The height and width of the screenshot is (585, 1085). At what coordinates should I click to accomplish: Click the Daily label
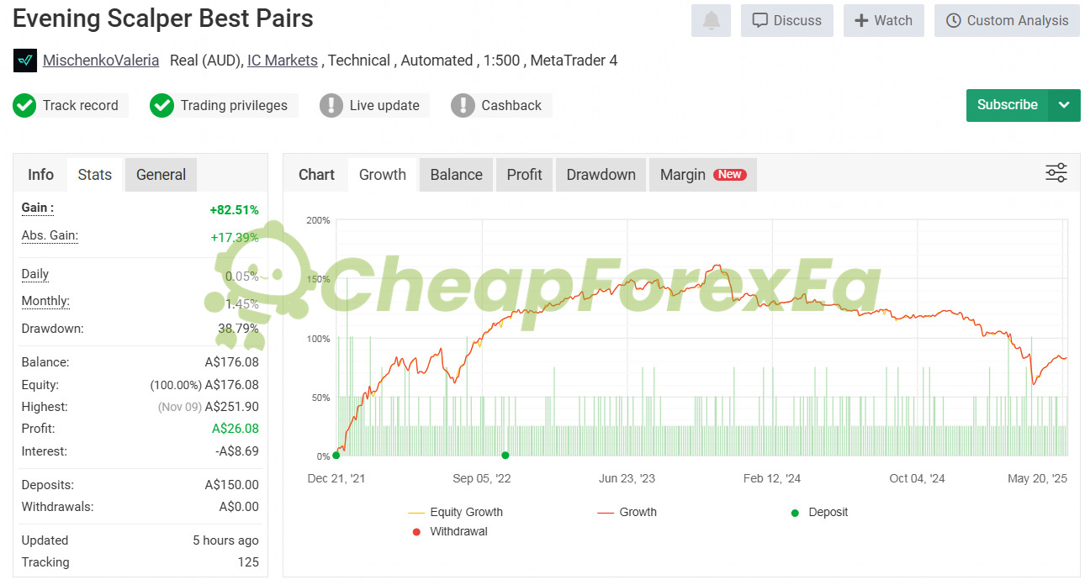(35, 274)
